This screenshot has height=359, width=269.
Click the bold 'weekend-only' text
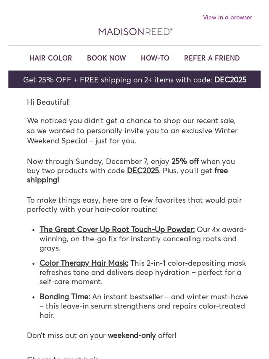click(x=132, y=335)
